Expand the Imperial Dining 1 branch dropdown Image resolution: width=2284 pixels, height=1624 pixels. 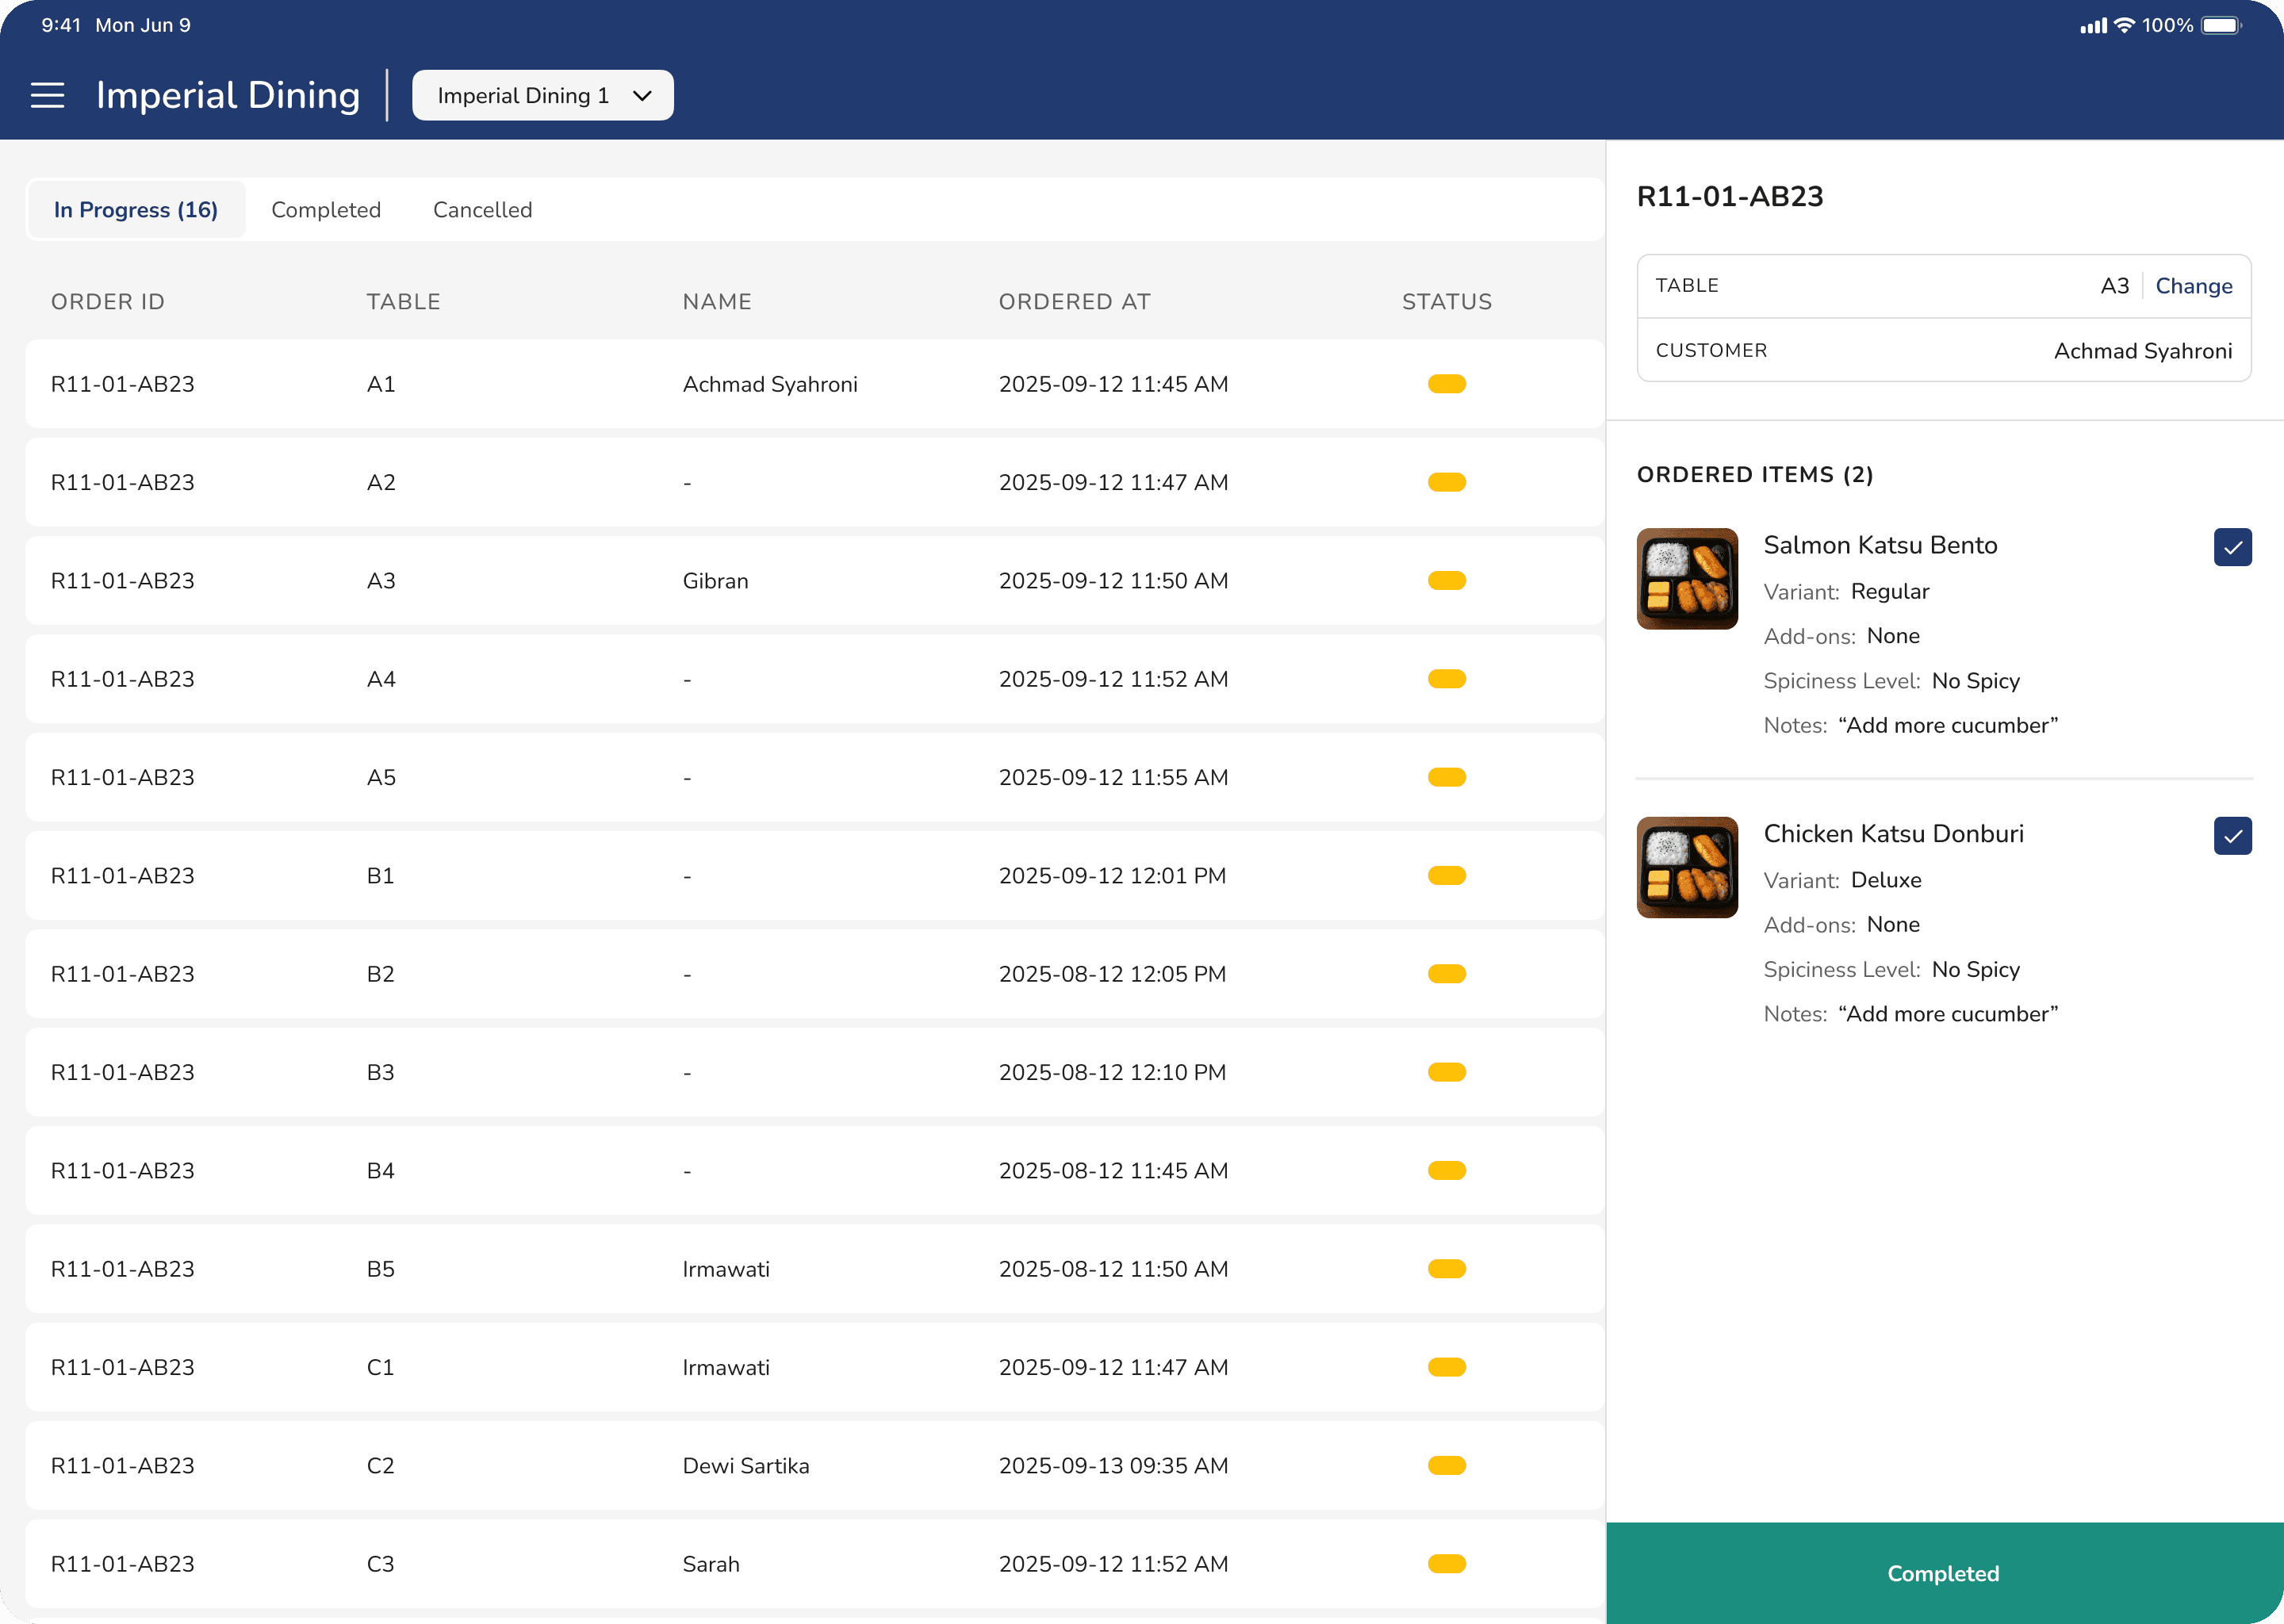[543, 95]
